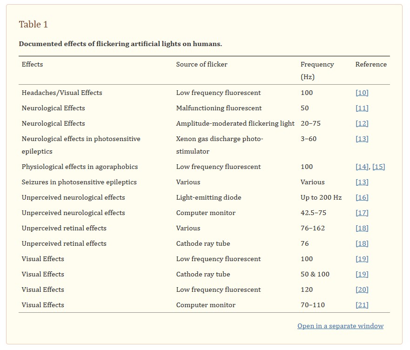Open reference [18] in the 76–162 row
Screen dimensions: 410x350
[x=362, y=229]
